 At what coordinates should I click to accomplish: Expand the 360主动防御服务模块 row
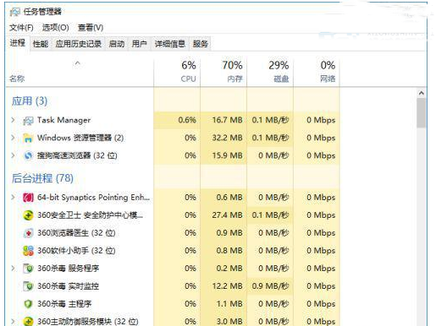pos(13,321)
